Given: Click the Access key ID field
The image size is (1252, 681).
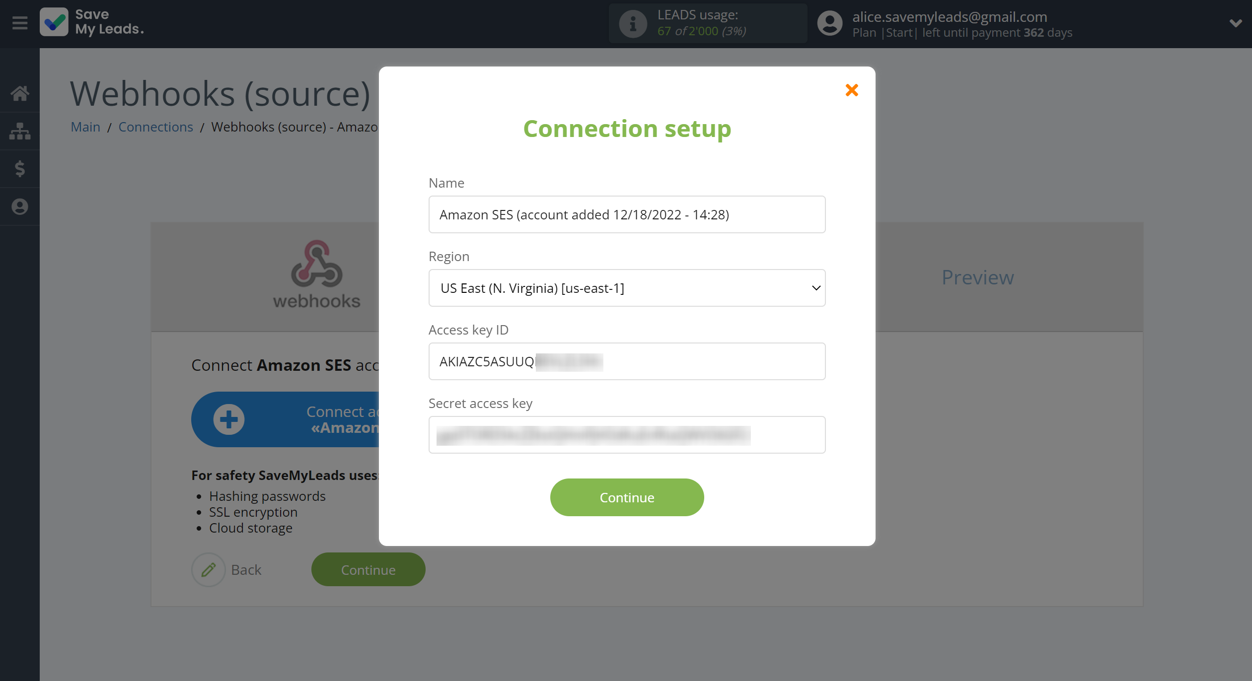Looking at the screenshot, I should click(627, 361).
